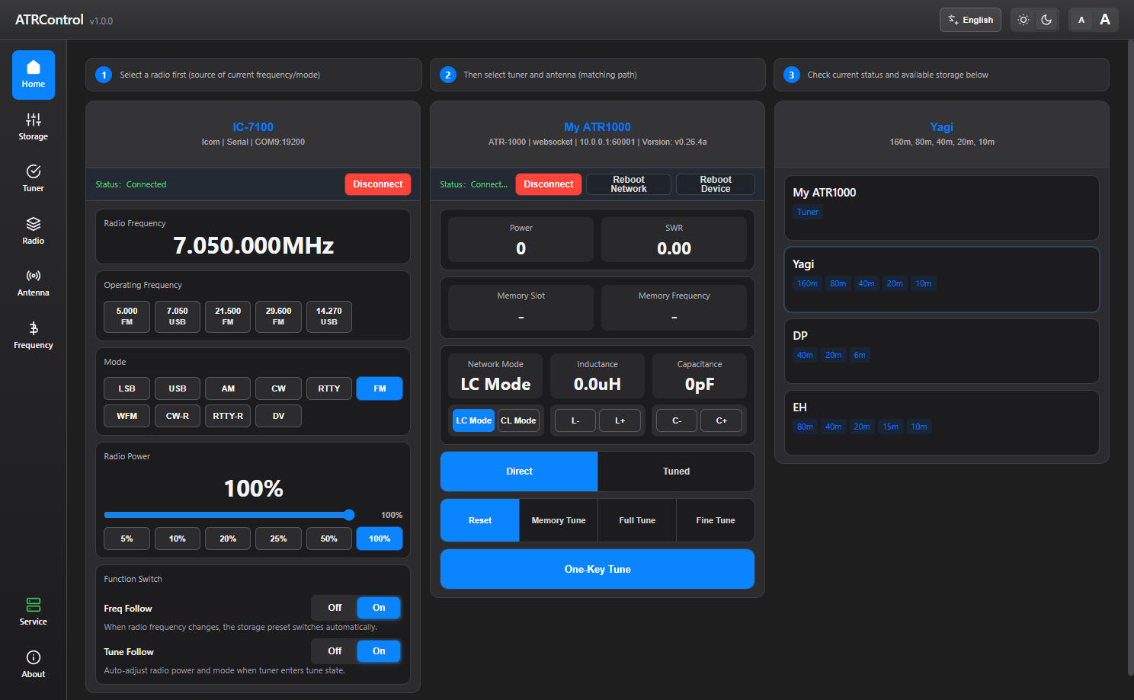
Task: Select AM radio mode
Action: 228,388
